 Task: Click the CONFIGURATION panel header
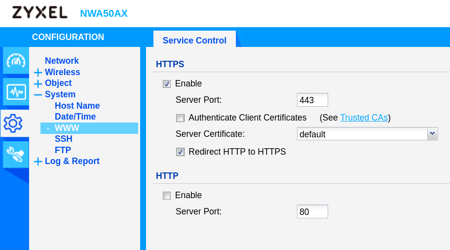tap(68, 37)
